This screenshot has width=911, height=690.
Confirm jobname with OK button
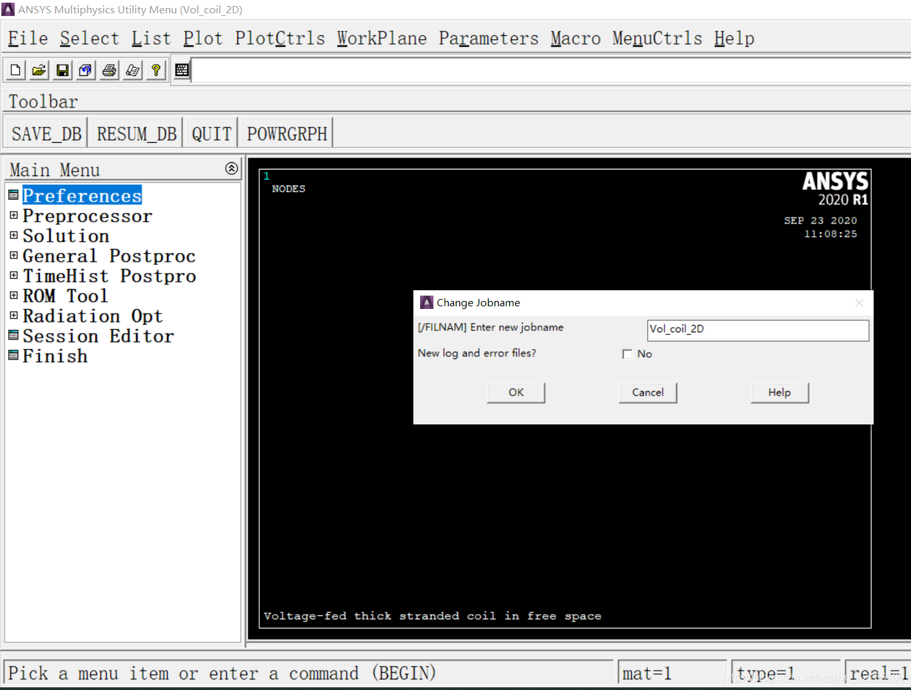(x=516, y=392)
